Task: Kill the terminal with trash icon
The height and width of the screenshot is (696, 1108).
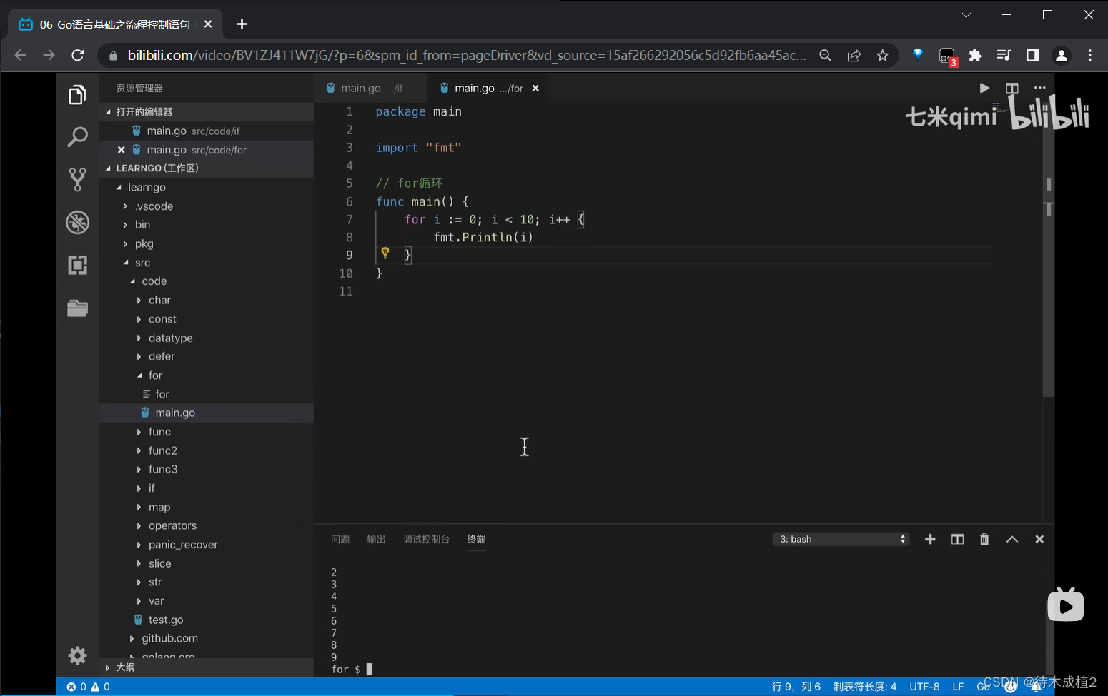Action: (984, 539)
